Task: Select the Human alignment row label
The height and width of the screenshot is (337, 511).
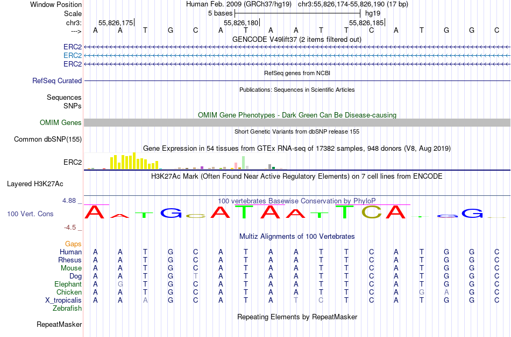Action: pos(70,252)
